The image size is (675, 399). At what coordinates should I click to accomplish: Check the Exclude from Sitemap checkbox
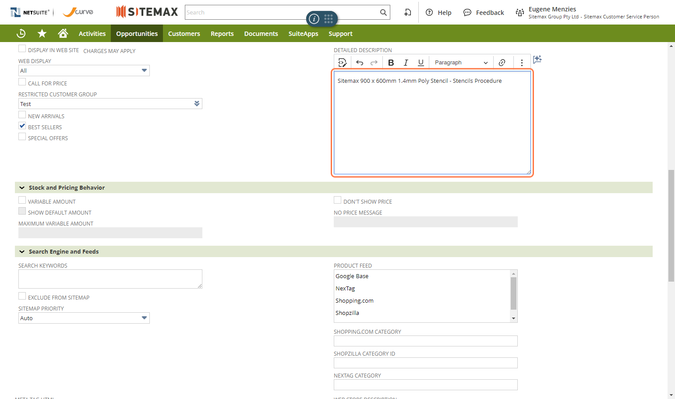22,296
